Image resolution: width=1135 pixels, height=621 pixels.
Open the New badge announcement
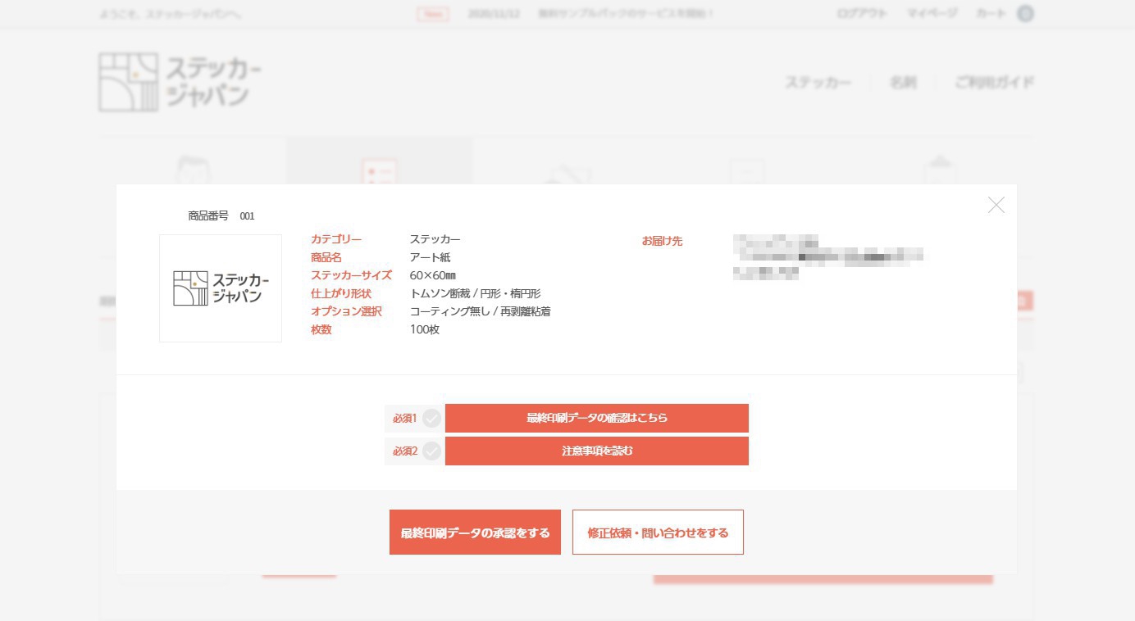pos(432,14)
